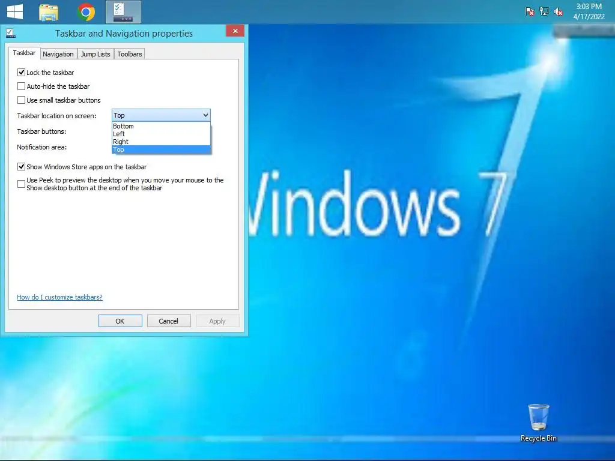This screenshot has width=615, height=461.
Task: Open the Toolbars tab
Action: coord(130,54)
